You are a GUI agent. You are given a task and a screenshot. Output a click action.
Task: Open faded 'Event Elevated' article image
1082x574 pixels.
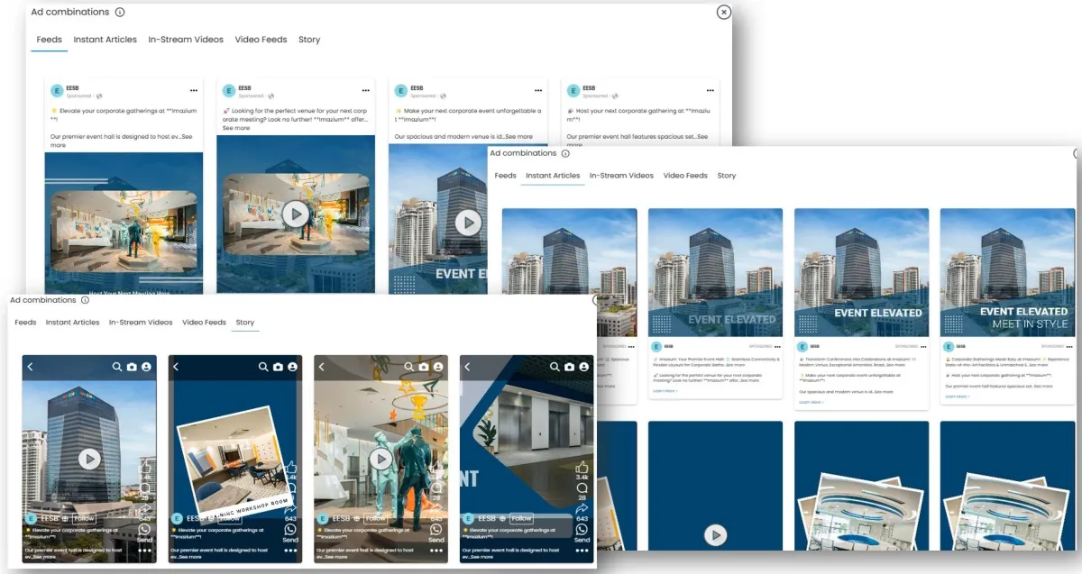click(x=715, y=272)
